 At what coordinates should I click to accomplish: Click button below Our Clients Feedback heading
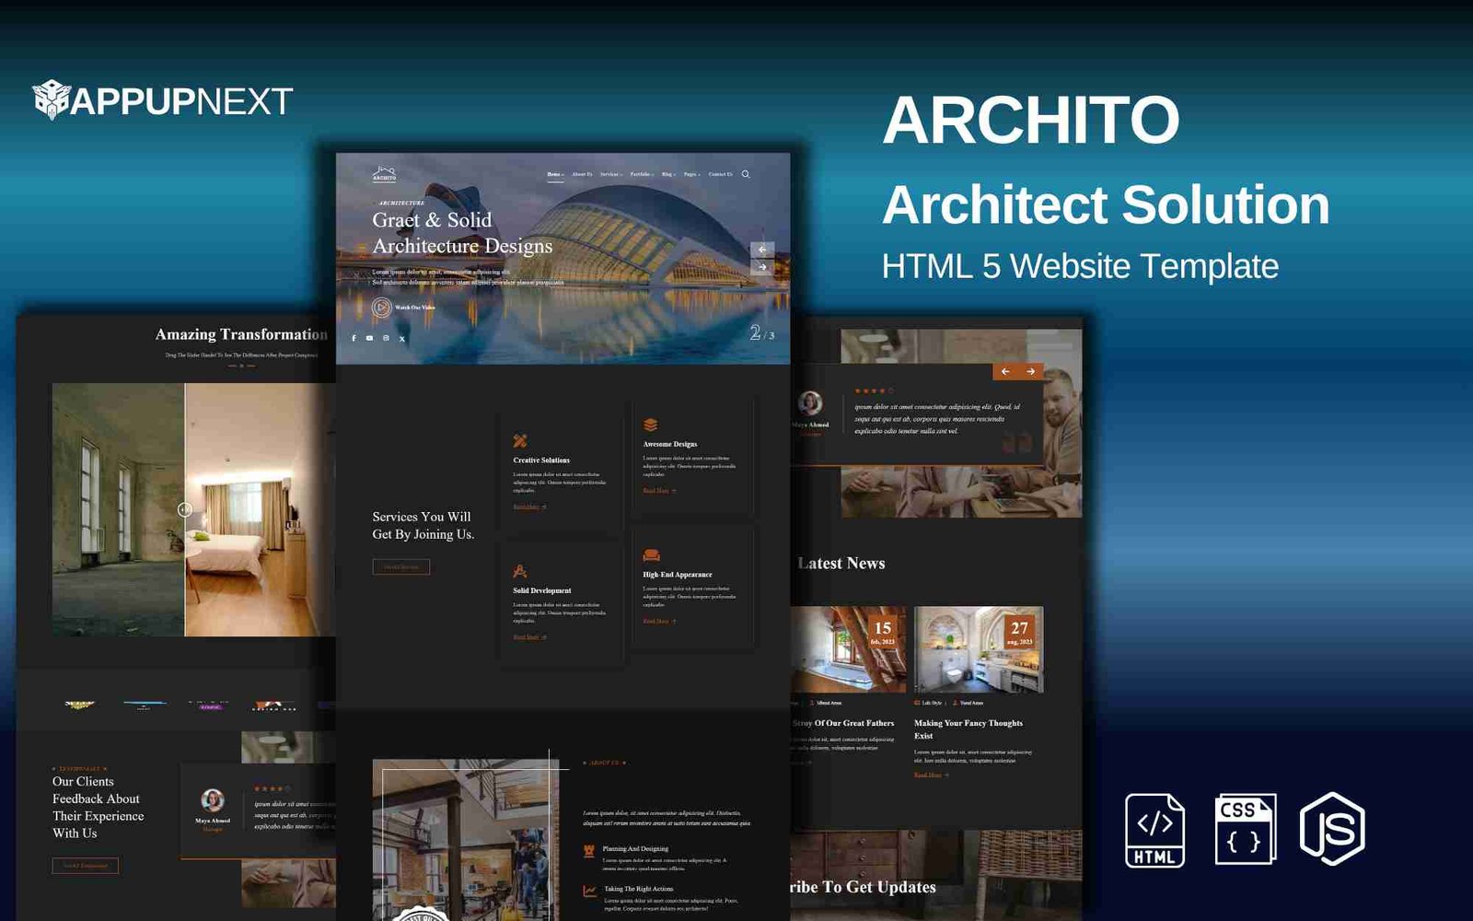[86, 866]
